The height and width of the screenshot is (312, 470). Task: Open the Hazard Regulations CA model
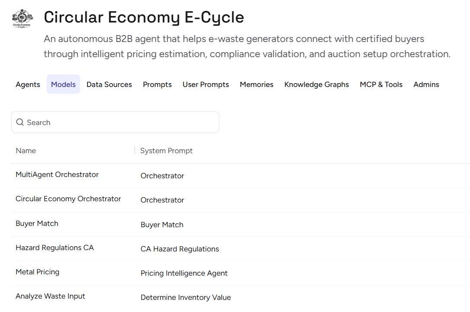click(55, 248)
